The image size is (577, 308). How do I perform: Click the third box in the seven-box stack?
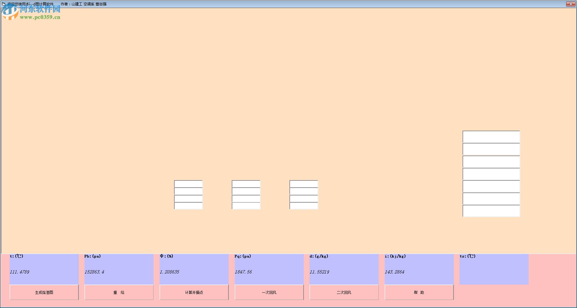click(491, 162)
